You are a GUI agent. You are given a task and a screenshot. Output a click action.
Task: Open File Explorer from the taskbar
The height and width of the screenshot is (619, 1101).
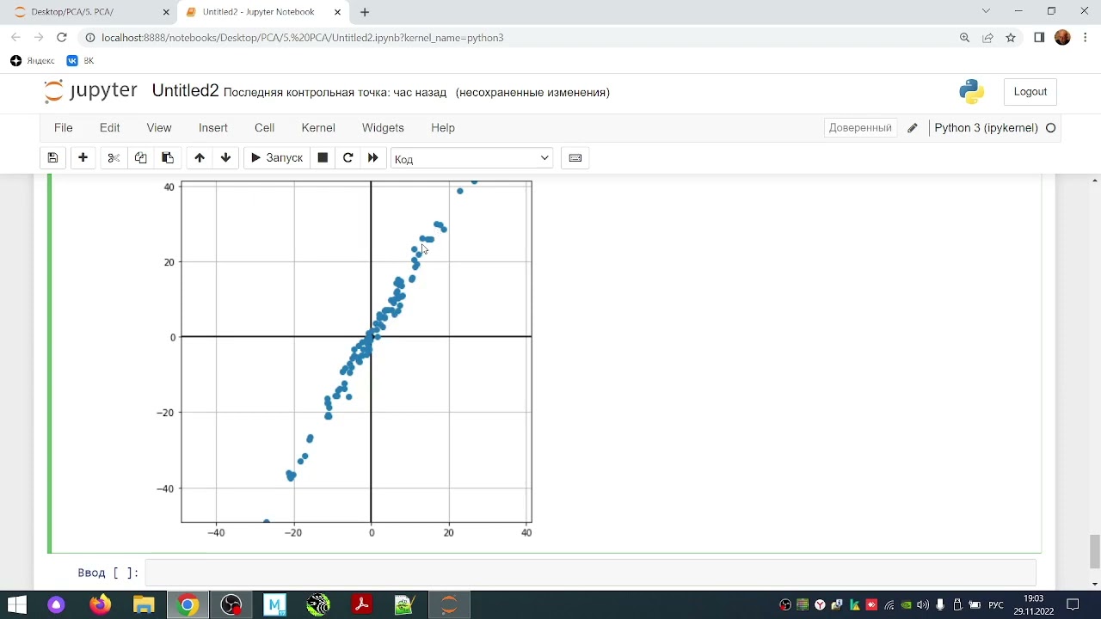pyautogui.click(x=144, y=605)
